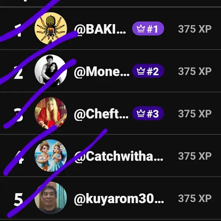Click the crown #2 badge
Screen dimensions: 221x221
(x=148, y=71)
